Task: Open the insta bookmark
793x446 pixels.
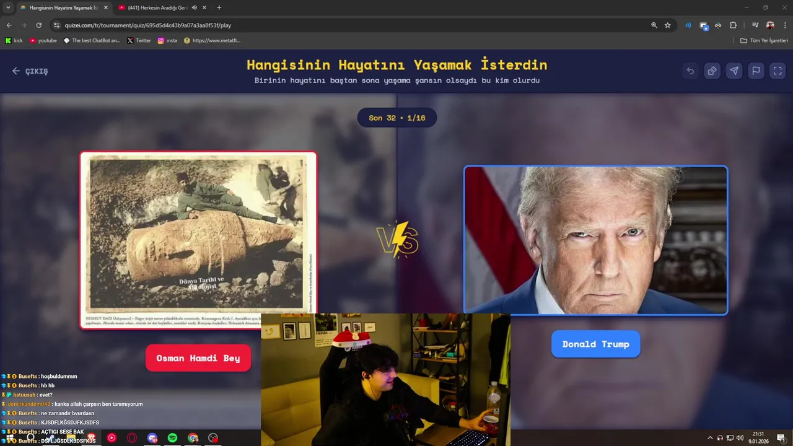Action: 167,40
